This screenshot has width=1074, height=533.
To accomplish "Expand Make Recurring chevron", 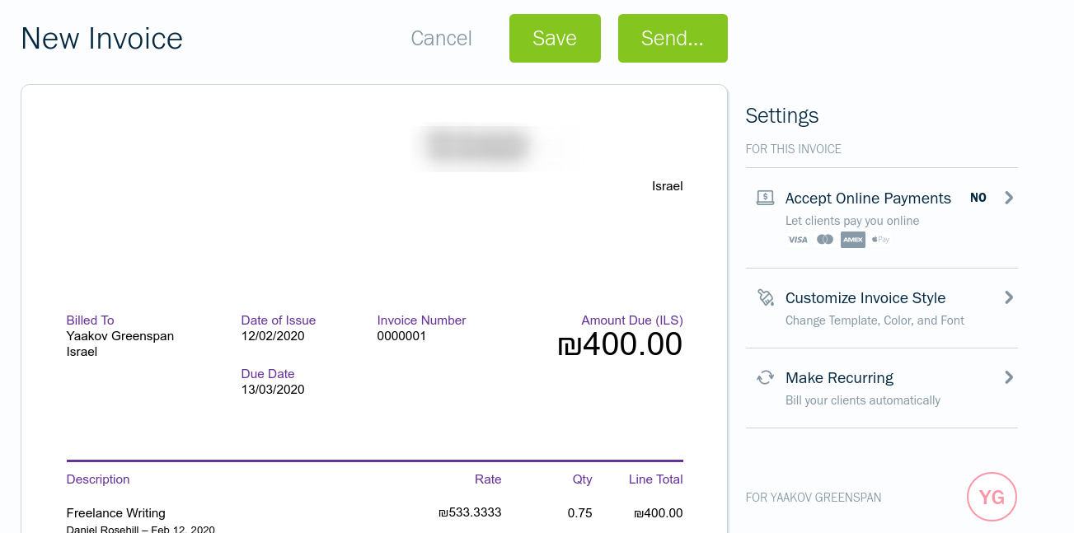I will point(1009,377).
